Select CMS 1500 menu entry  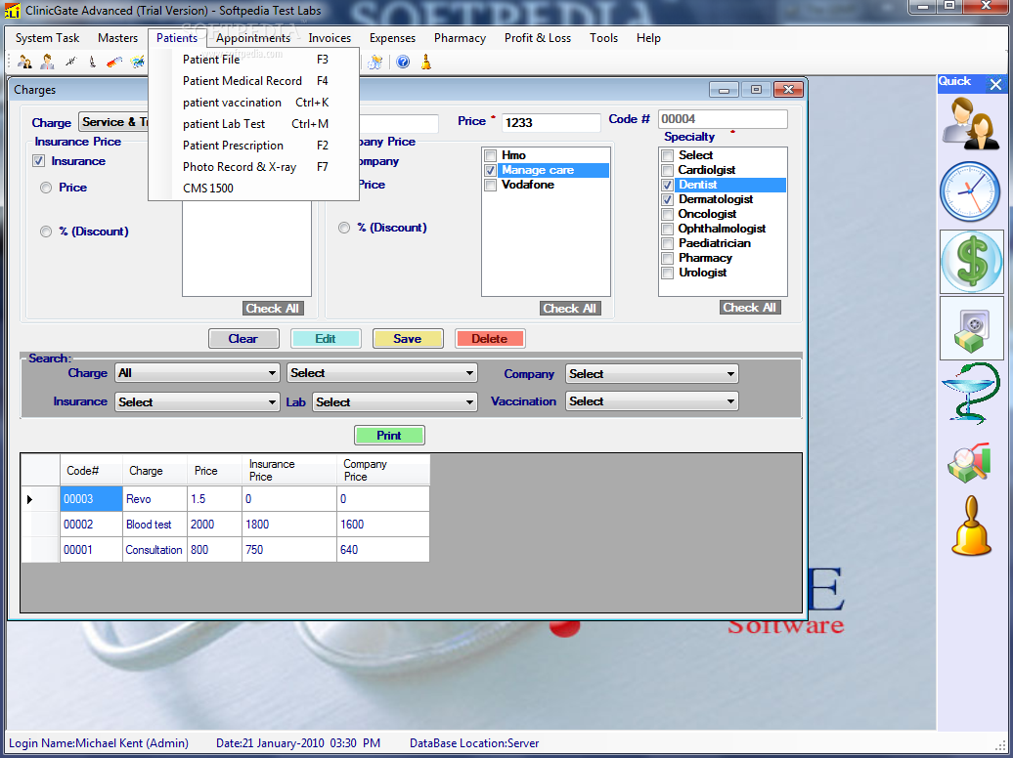click(x=254, y=189)
